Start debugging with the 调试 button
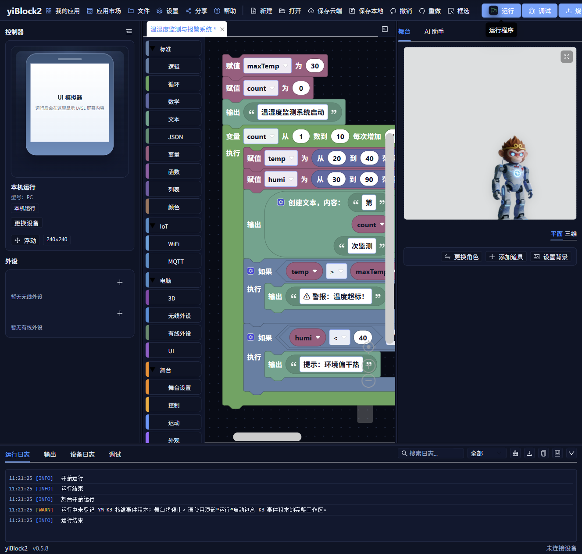The image size is (582, 554). tap(539, 11)
